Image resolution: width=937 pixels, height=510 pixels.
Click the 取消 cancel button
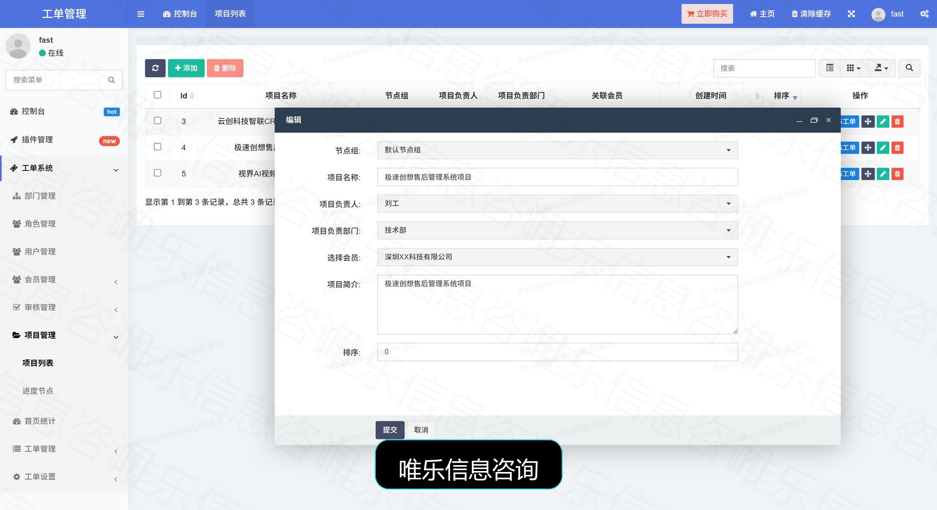(x=421, y=430)
